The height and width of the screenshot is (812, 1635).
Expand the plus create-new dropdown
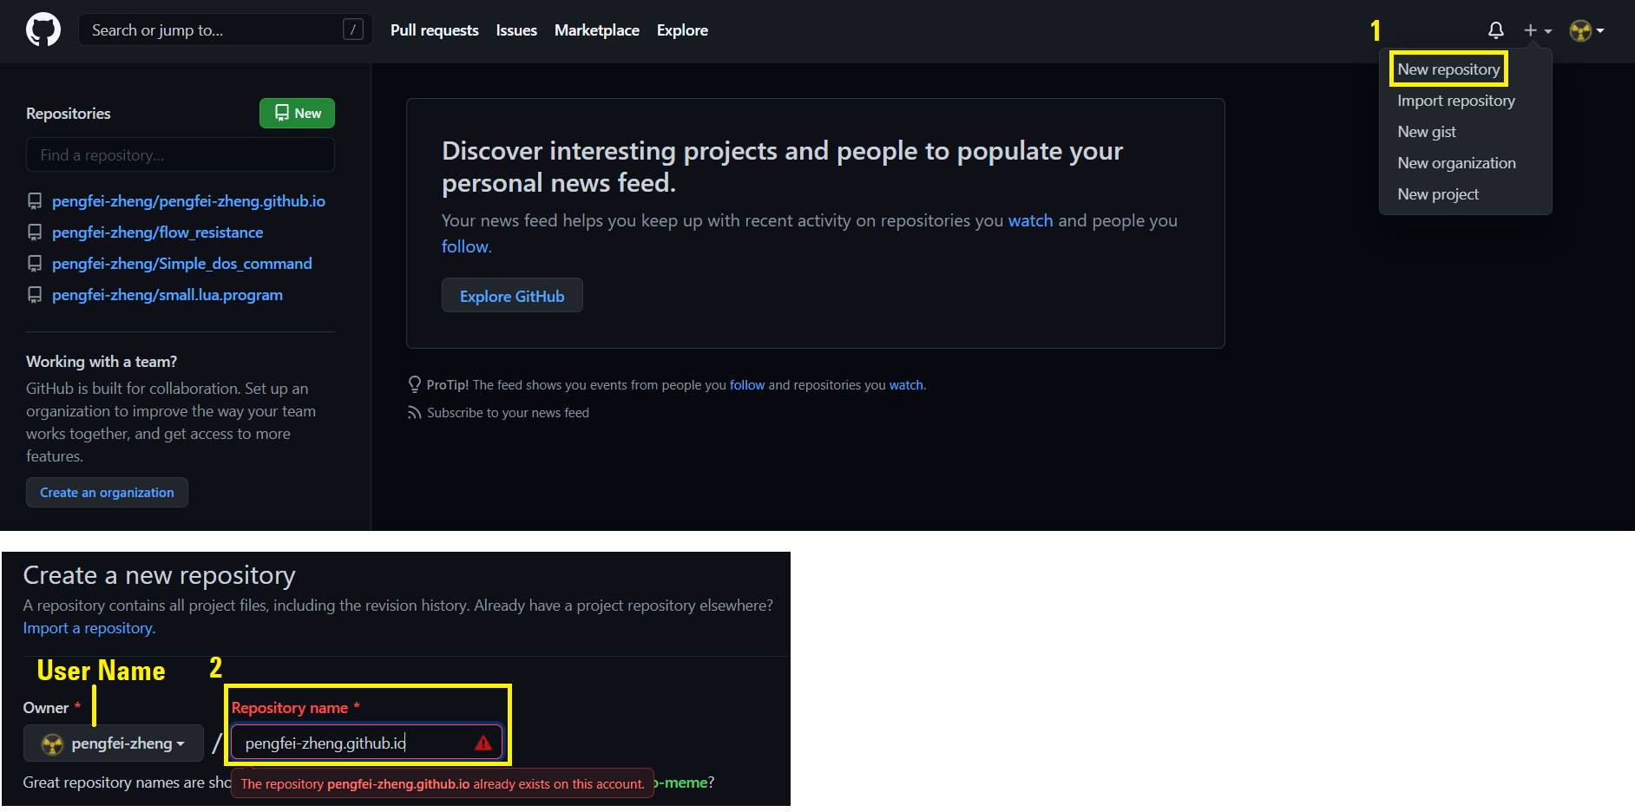[x=1537, y=30]
